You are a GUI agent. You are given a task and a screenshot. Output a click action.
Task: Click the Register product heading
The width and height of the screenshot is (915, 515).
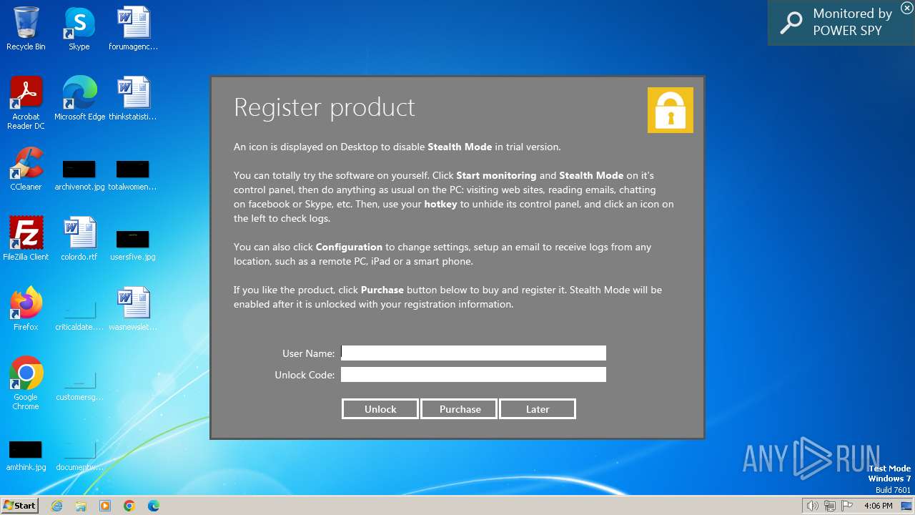pyautogui.click(x=324, y=107)
